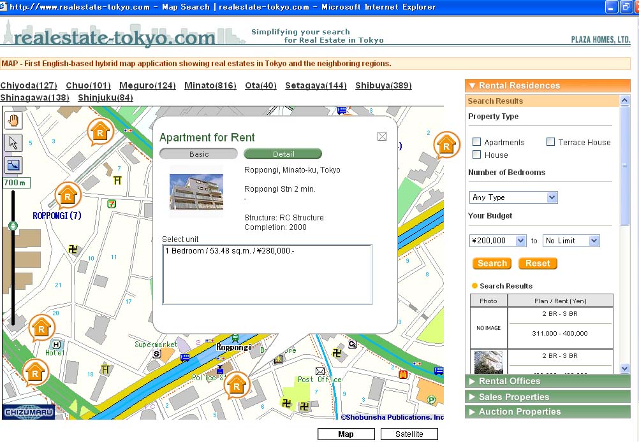Click the post office envelope icon
The image size is (639, 442).
pyautogui.click(x=320, y=371)
